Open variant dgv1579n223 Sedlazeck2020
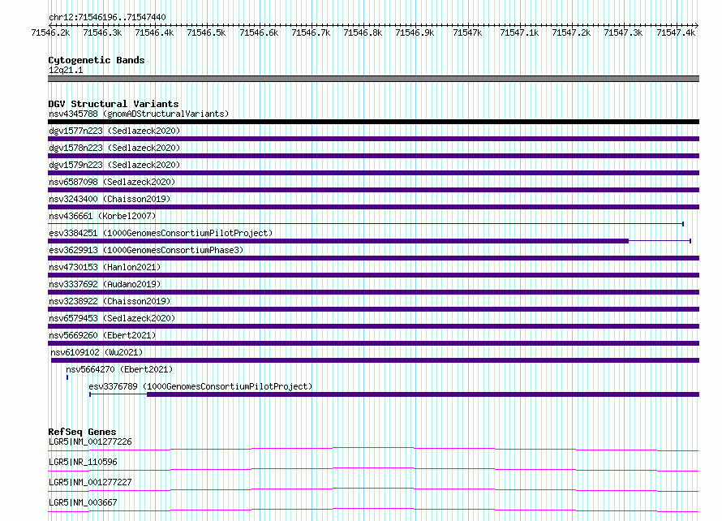Image resolution: width=722 pixels, height=521 pixels. (x=114, y=165)
